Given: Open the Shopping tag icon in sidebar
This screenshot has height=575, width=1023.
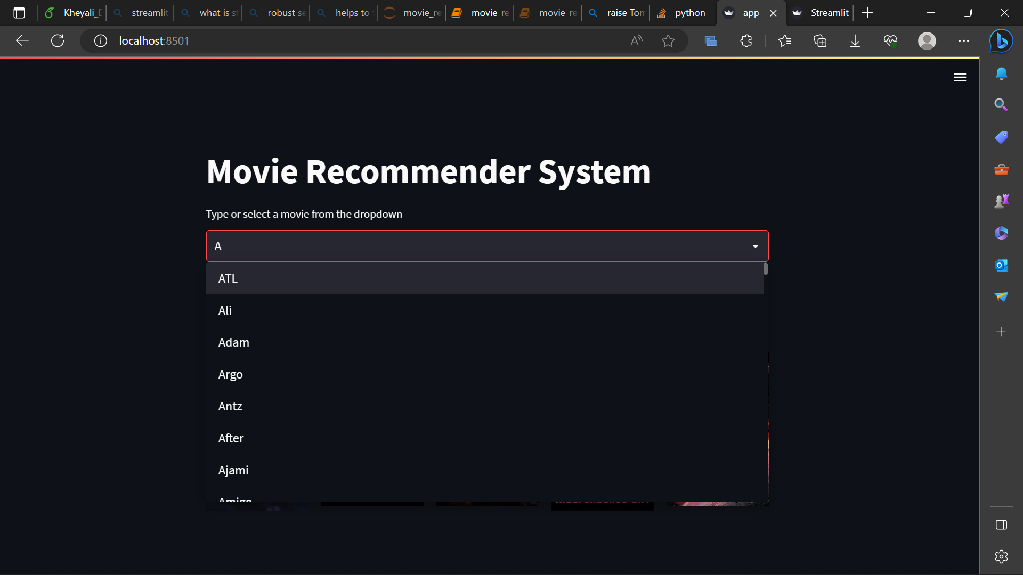Looking at the screenshot, I should click(1001, 137).
